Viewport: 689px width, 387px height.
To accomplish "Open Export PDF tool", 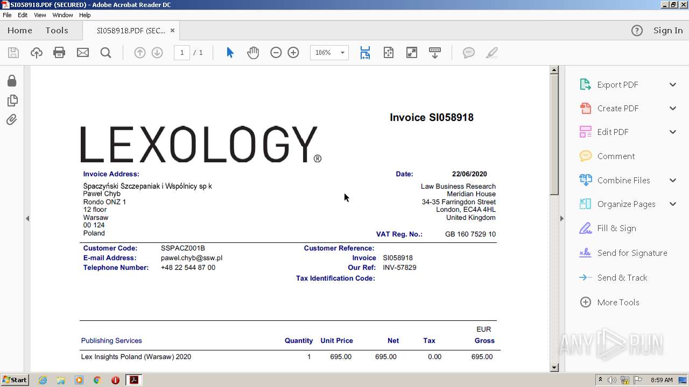I will (617, 84).
